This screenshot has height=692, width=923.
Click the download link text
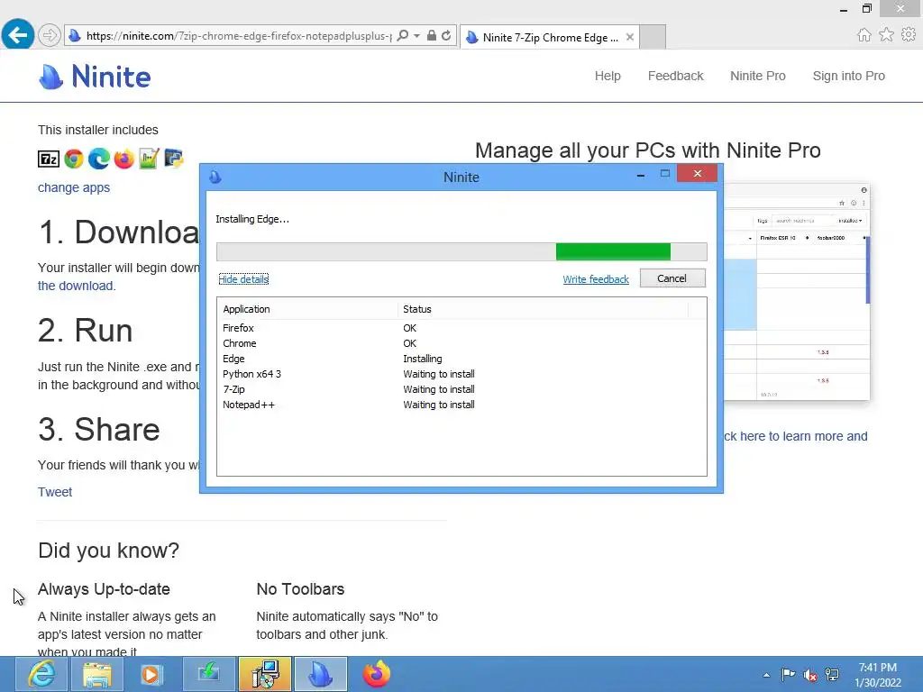click(77, 286)
